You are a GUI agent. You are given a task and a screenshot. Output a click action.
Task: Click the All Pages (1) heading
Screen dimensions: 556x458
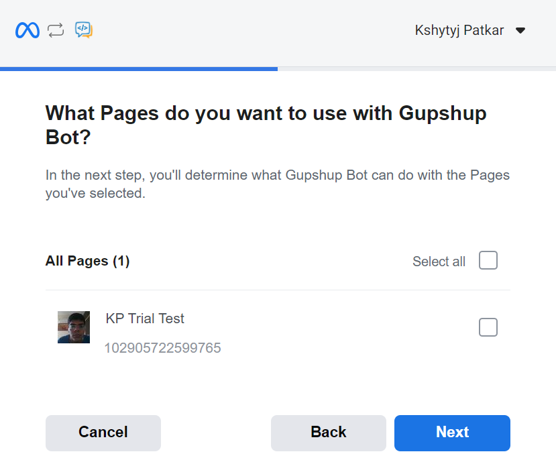click(88, 261)
